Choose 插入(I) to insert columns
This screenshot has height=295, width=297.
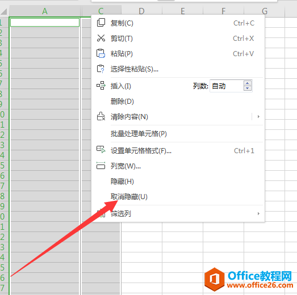pos(121,86)
